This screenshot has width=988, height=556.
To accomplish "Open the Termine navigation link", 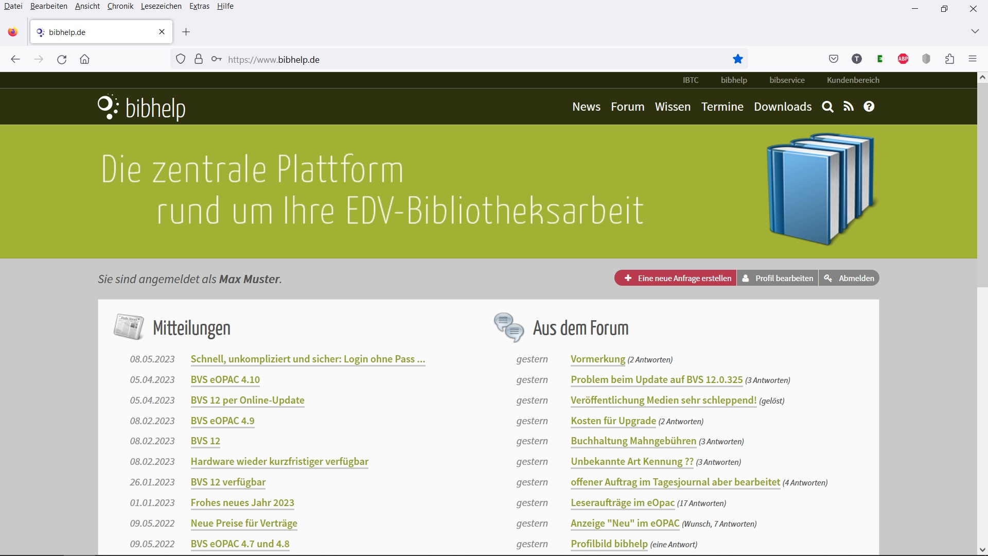I will (722, 107).
